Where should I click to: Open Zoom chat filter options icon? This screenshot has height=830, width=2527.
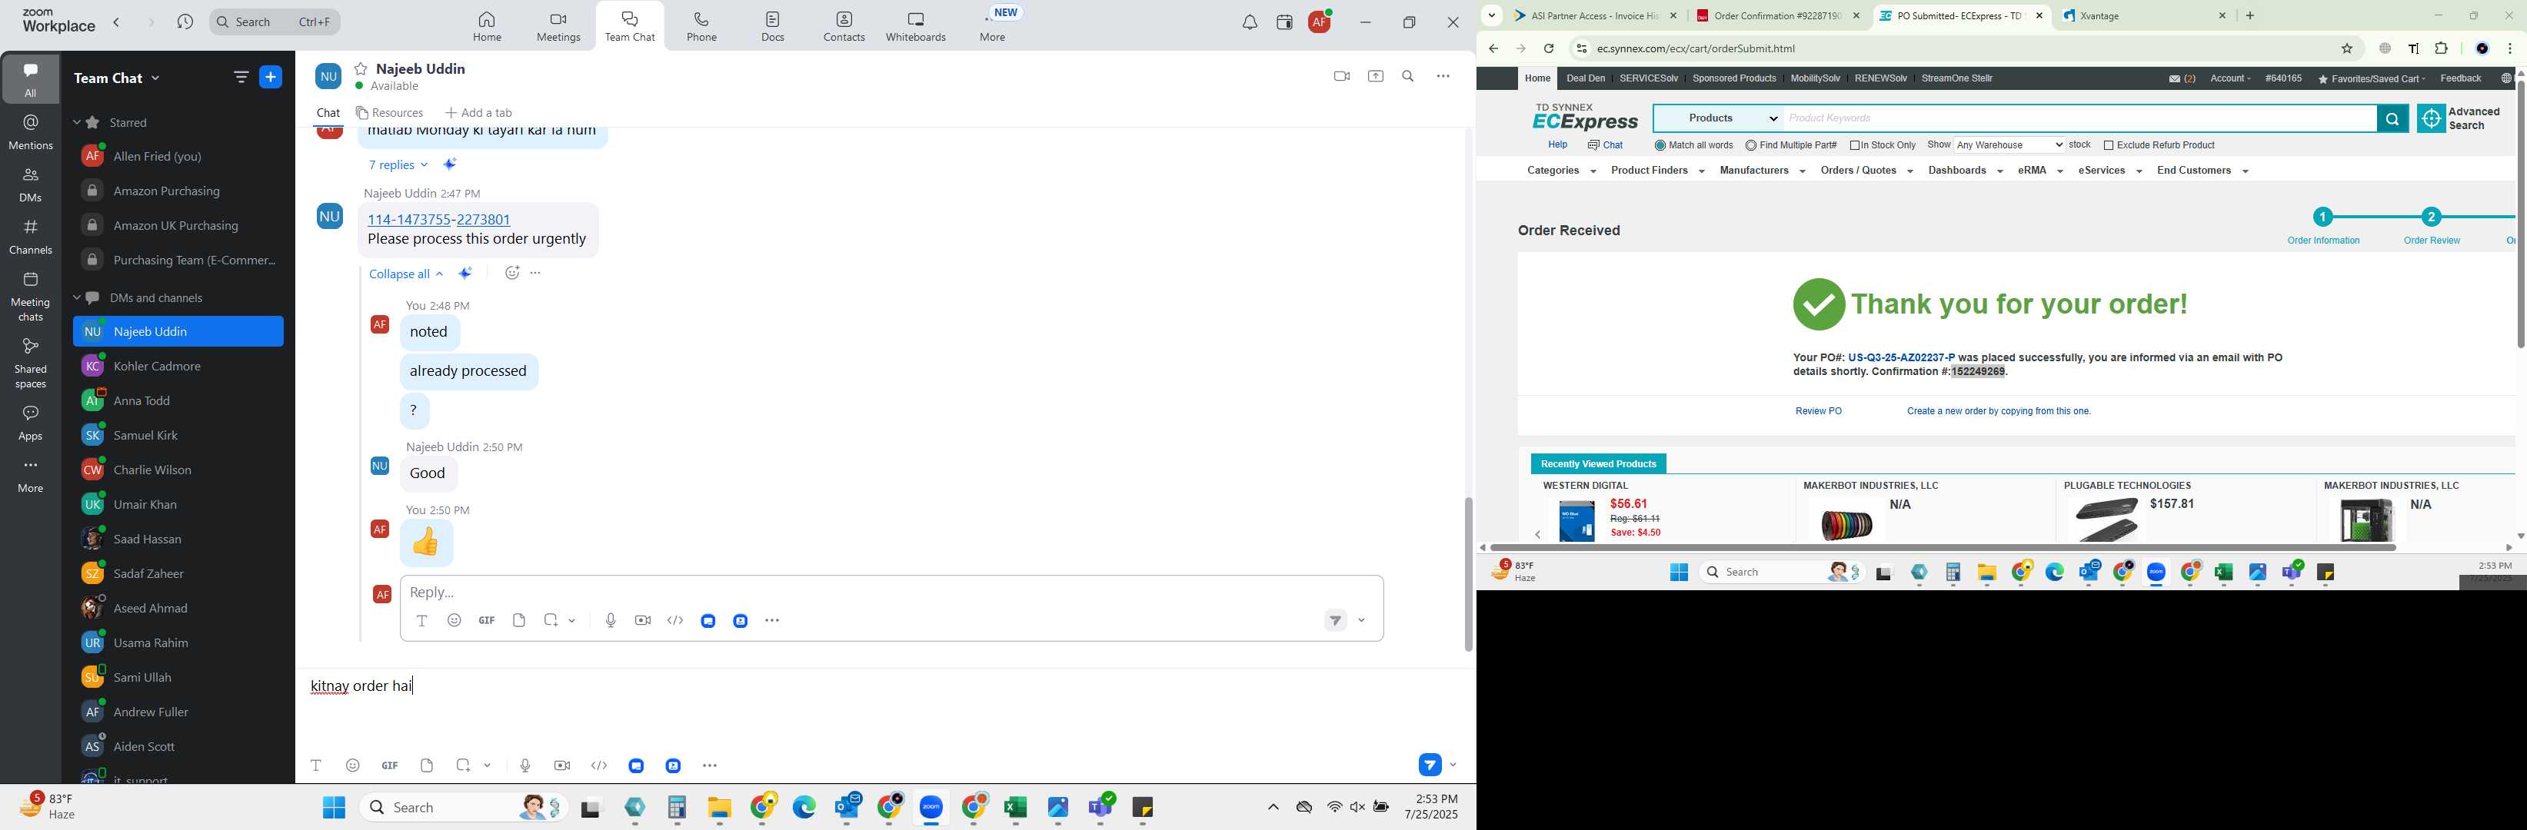click(x=241, y=78)
